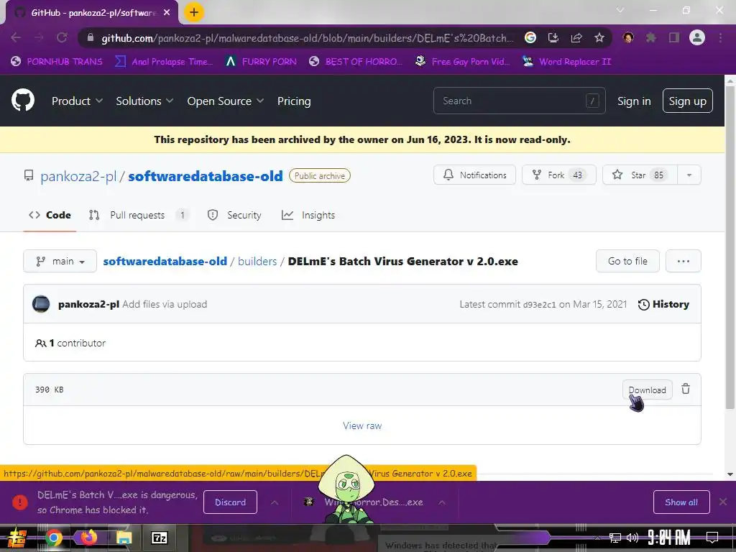Viewport: 736px width, 552px height.
Task: Click the dangerous download warning icon
Action: 19,502
